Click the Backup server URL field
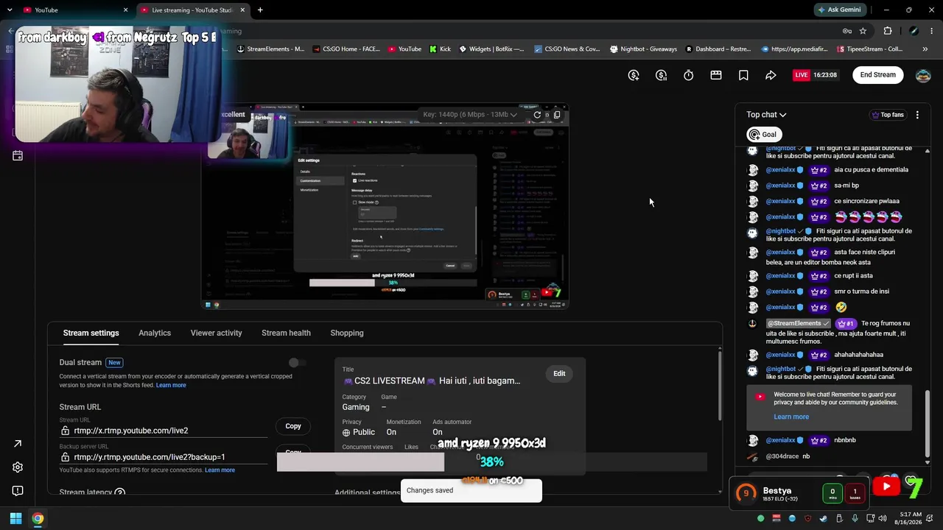Image resolution: width=943 pixels, height=530 pixels. pyautogui.click(x=164, y=456)
